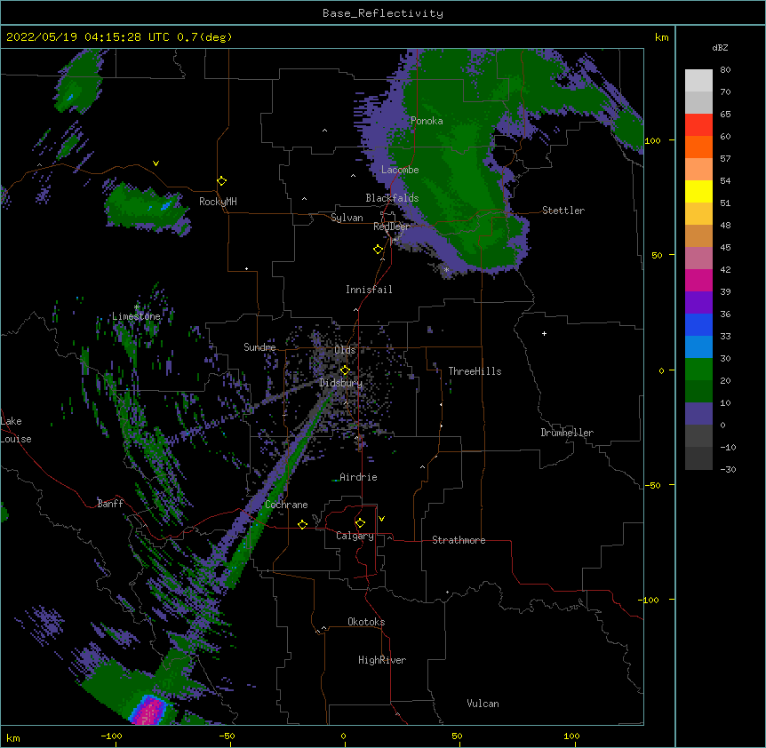Select the ThreeHills label
The height and width of the screenshot is (748, 766).
pos(475,371)
